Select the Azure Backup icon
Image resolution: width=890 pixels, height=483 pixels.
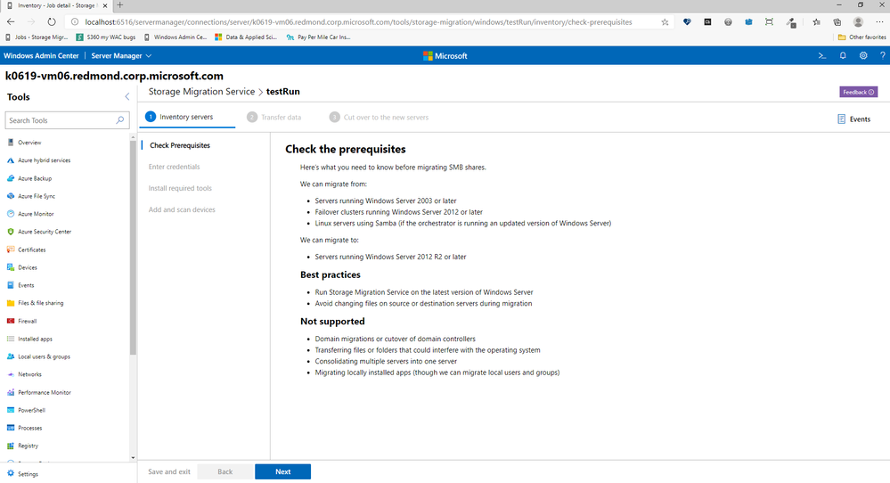point(10,178)
